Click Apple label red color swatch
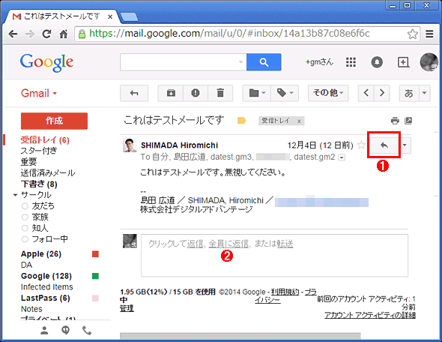The height and width of the screenshot is (342, 442). [x=96, y=254]
